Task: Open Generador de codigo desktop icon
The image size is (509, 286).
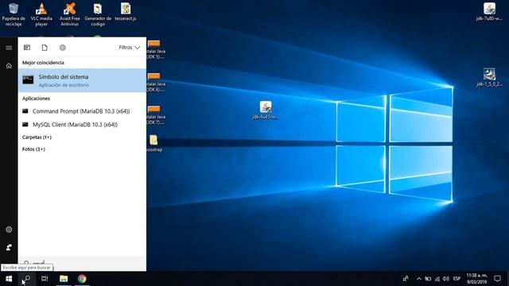Action: [x=98, y=14]
